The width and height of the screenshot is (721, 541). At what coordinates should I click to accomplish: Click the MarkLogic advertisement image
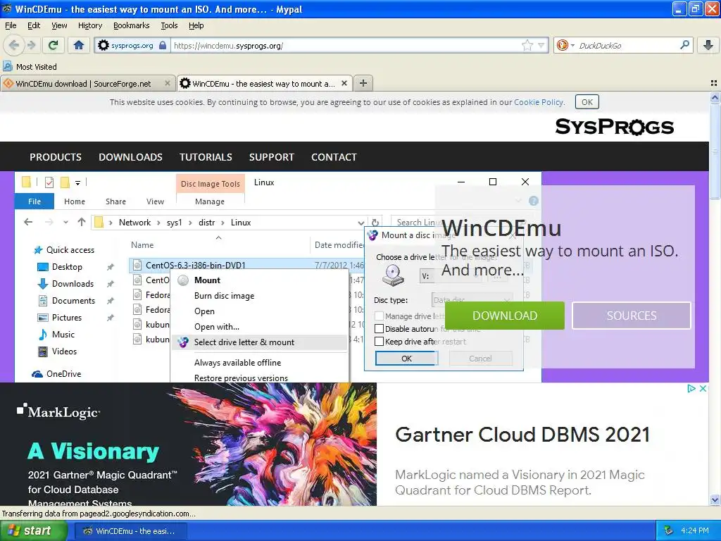pyautogui.click(x=188, y=444)
